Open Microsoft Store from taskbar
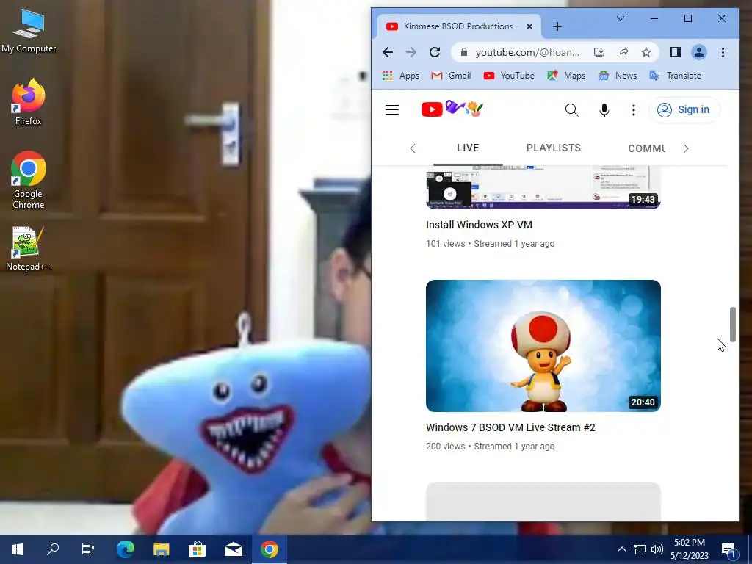The height and width of the screenshot is (564, 752). point(197,549)
